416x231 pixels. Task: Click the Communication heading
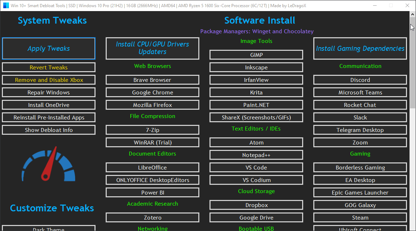pyautogui.click(x=360, y=66)
